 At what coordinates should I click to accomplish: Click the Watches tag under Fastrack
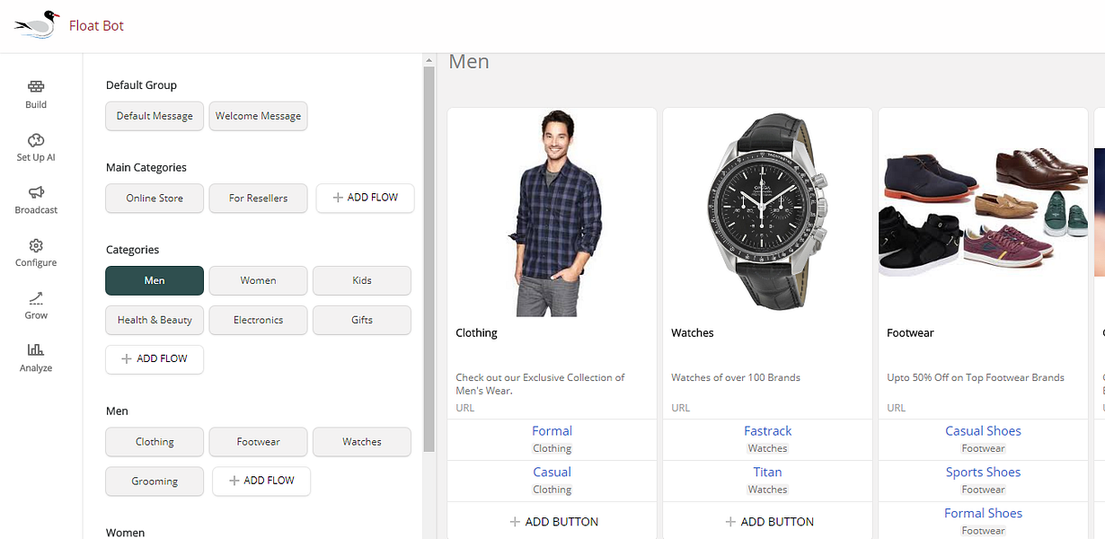point(767,448)
